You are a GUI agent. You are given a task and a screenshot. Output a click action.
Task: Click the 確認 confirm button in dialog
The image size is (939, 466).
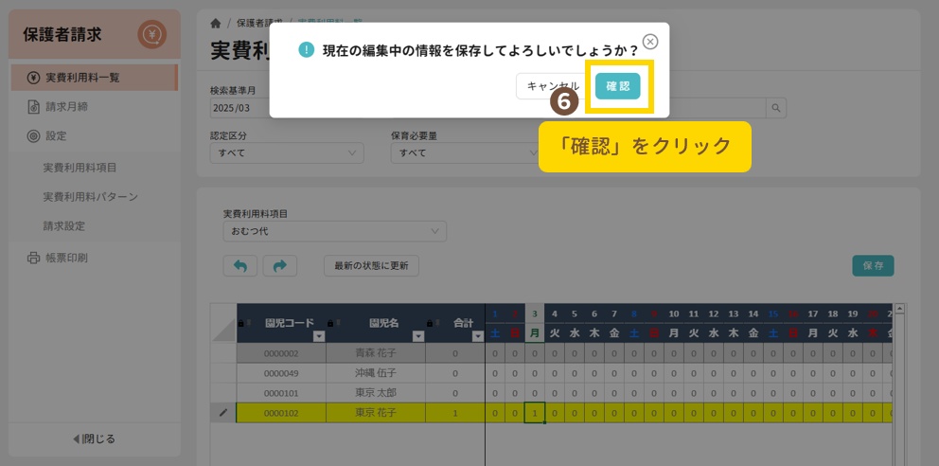[617, 86]
